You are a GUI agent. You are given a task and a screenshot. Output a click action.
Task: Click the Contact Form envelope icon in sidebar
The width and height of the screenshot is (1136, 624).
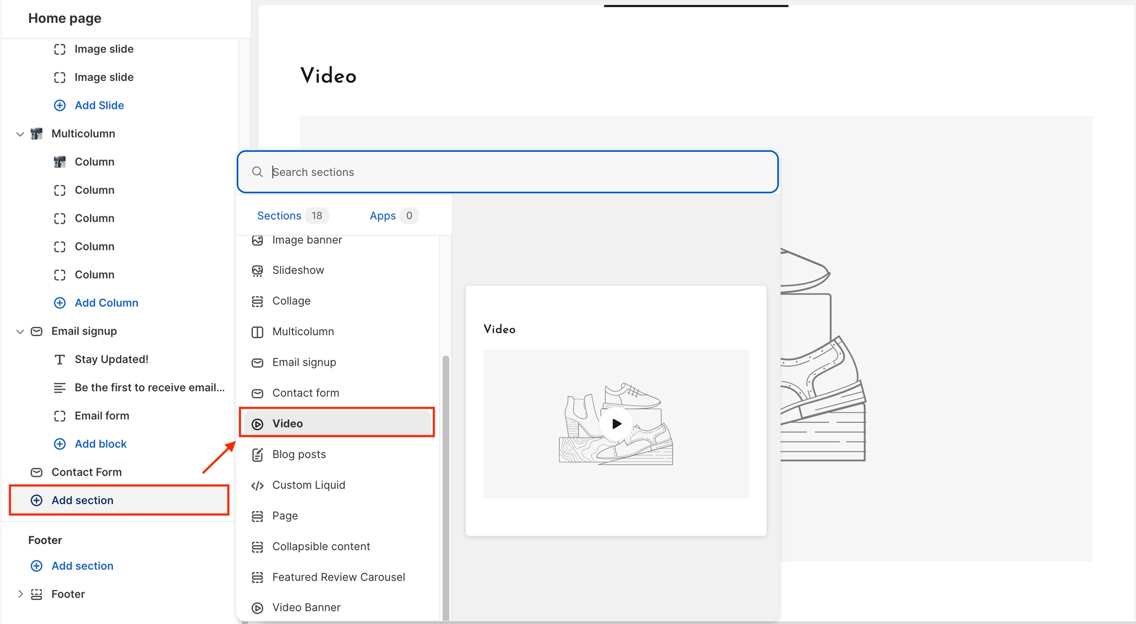tap(36, 472)
